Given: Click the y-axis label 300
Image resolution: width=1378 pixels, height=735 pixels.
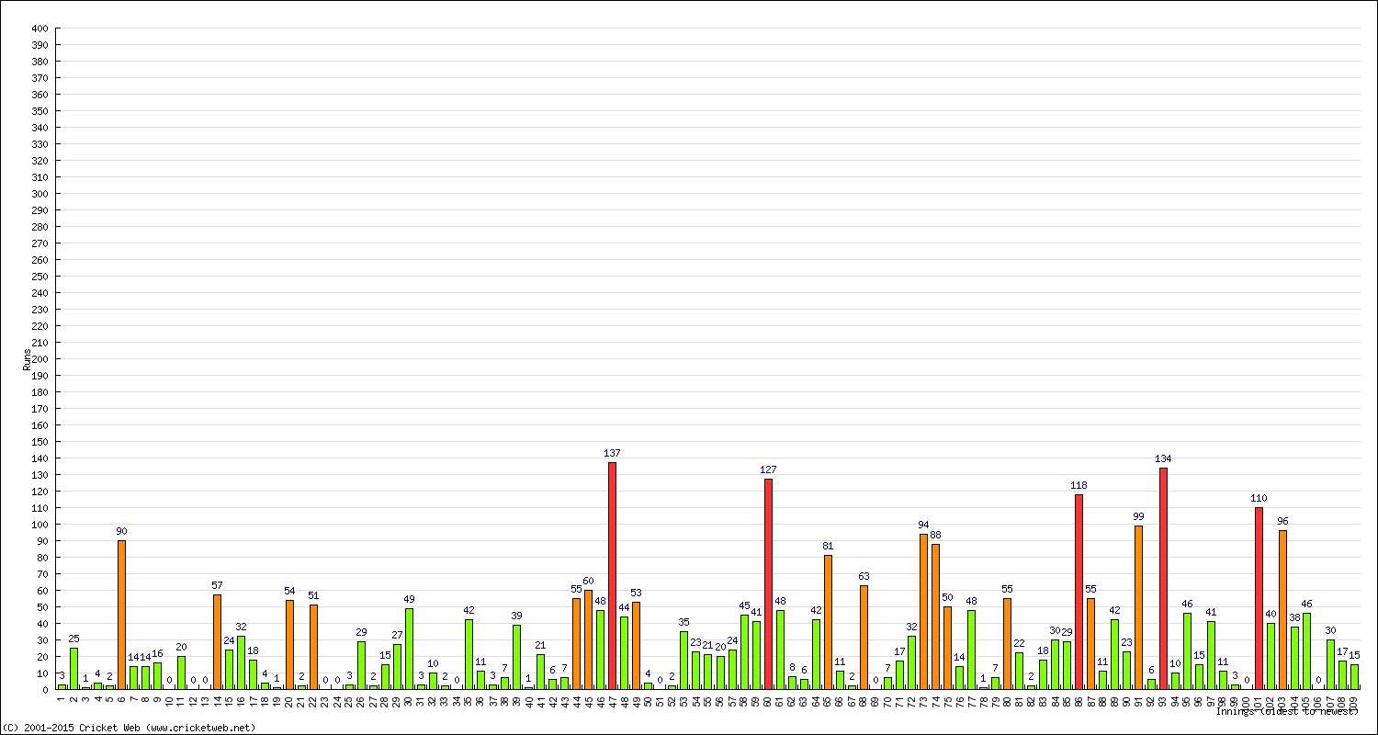Looking at the screenshot, I should pyautogui.click(x=39, y=194).
